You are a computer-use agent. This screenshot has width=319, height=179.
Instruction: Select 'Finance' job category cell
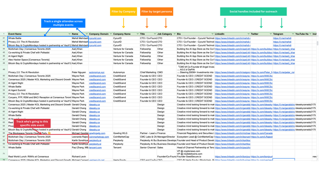point(166,133)
